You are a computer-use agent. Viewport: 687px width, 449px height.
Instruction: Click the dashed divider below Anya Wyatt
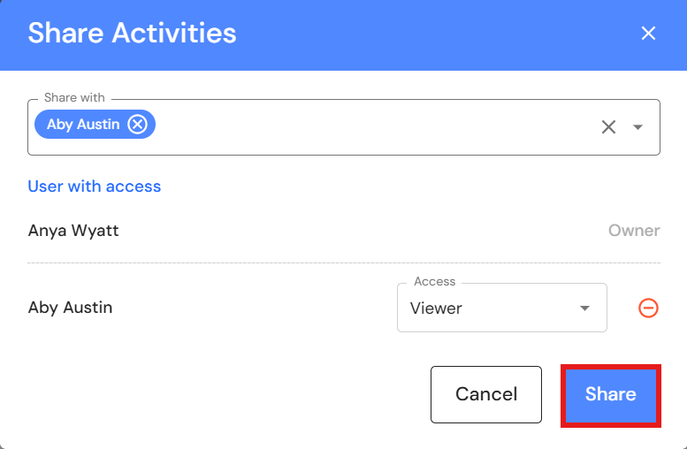[344, 263]
